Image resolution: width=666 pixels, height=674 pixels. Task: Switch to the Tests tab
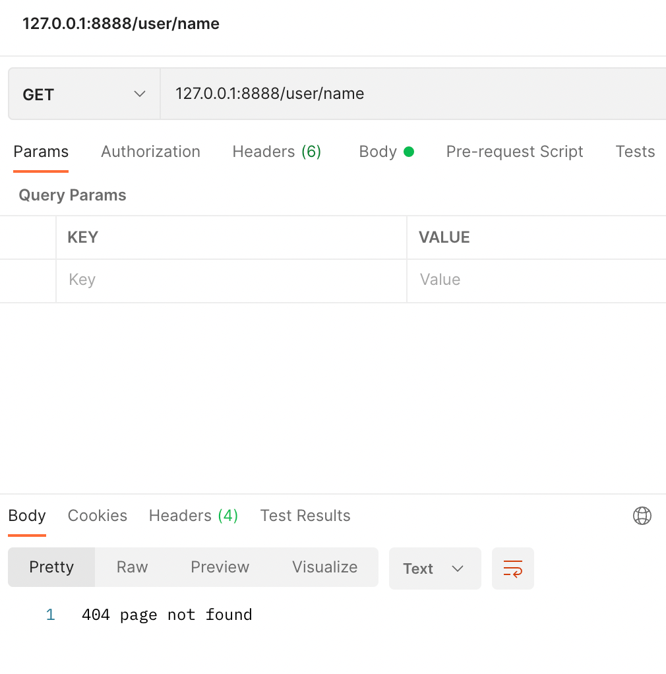(x=634, y=152)
